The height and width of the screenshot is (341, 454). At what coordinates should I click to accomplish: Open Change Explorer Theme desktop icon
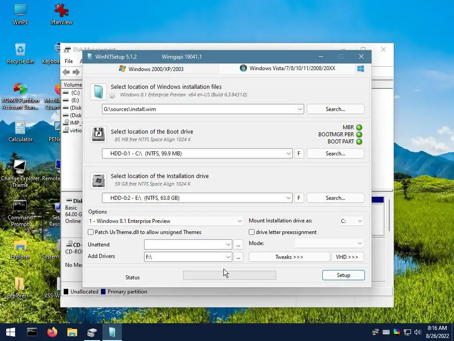pos(20,174)
